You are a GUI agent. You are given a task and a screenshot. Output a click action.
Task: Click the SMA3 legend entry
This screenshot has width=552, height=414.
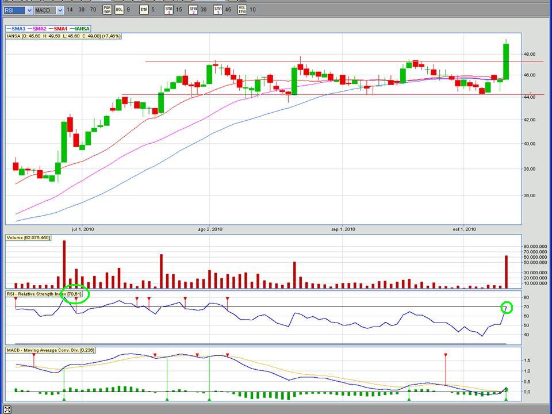coord(16,28)
